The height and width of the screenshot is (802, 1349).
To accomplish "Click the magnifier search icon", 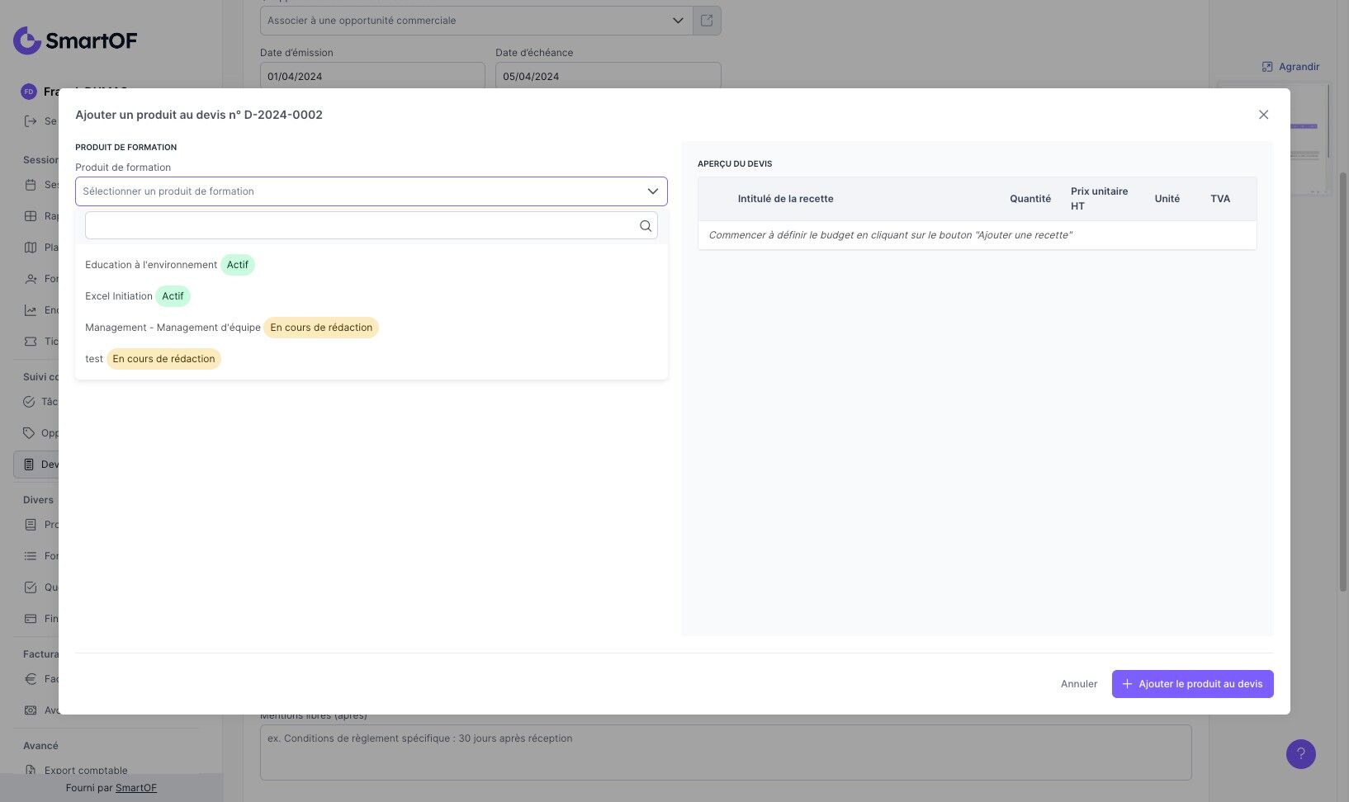I will coord(646,226).
